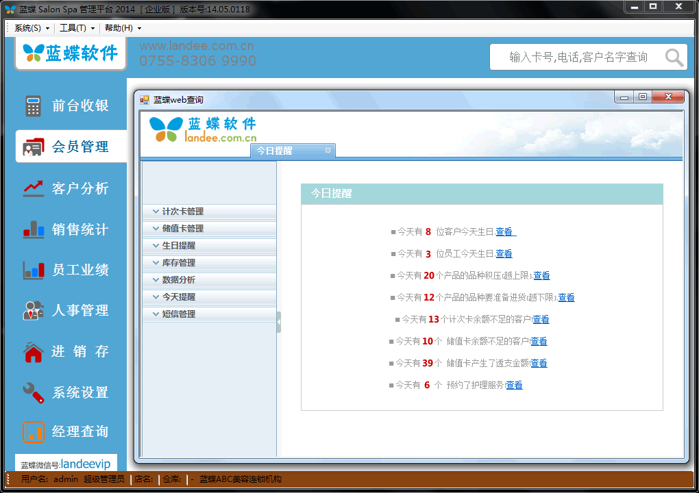The image size is (699, 493).
Task: View products needing restock (越下限)
Action: [566, 297]
